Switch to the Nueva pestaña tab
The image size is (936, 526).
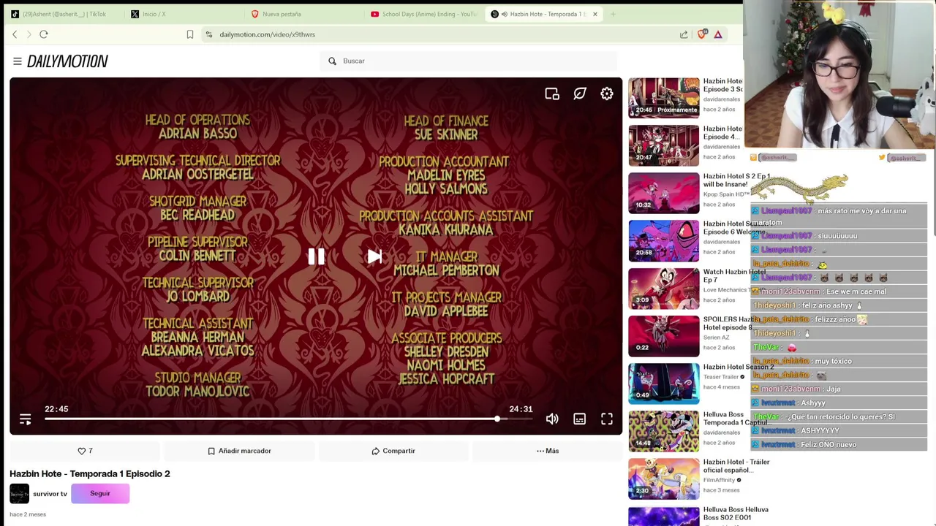[x=303, y=14]
